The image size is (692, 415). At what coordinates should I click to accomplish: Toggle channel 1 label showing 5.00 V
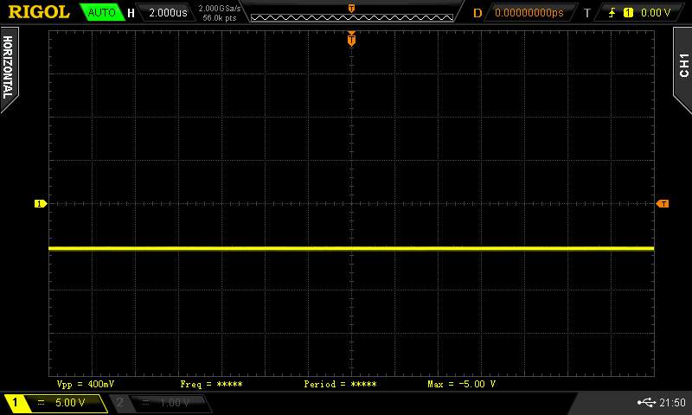[57, 403]
